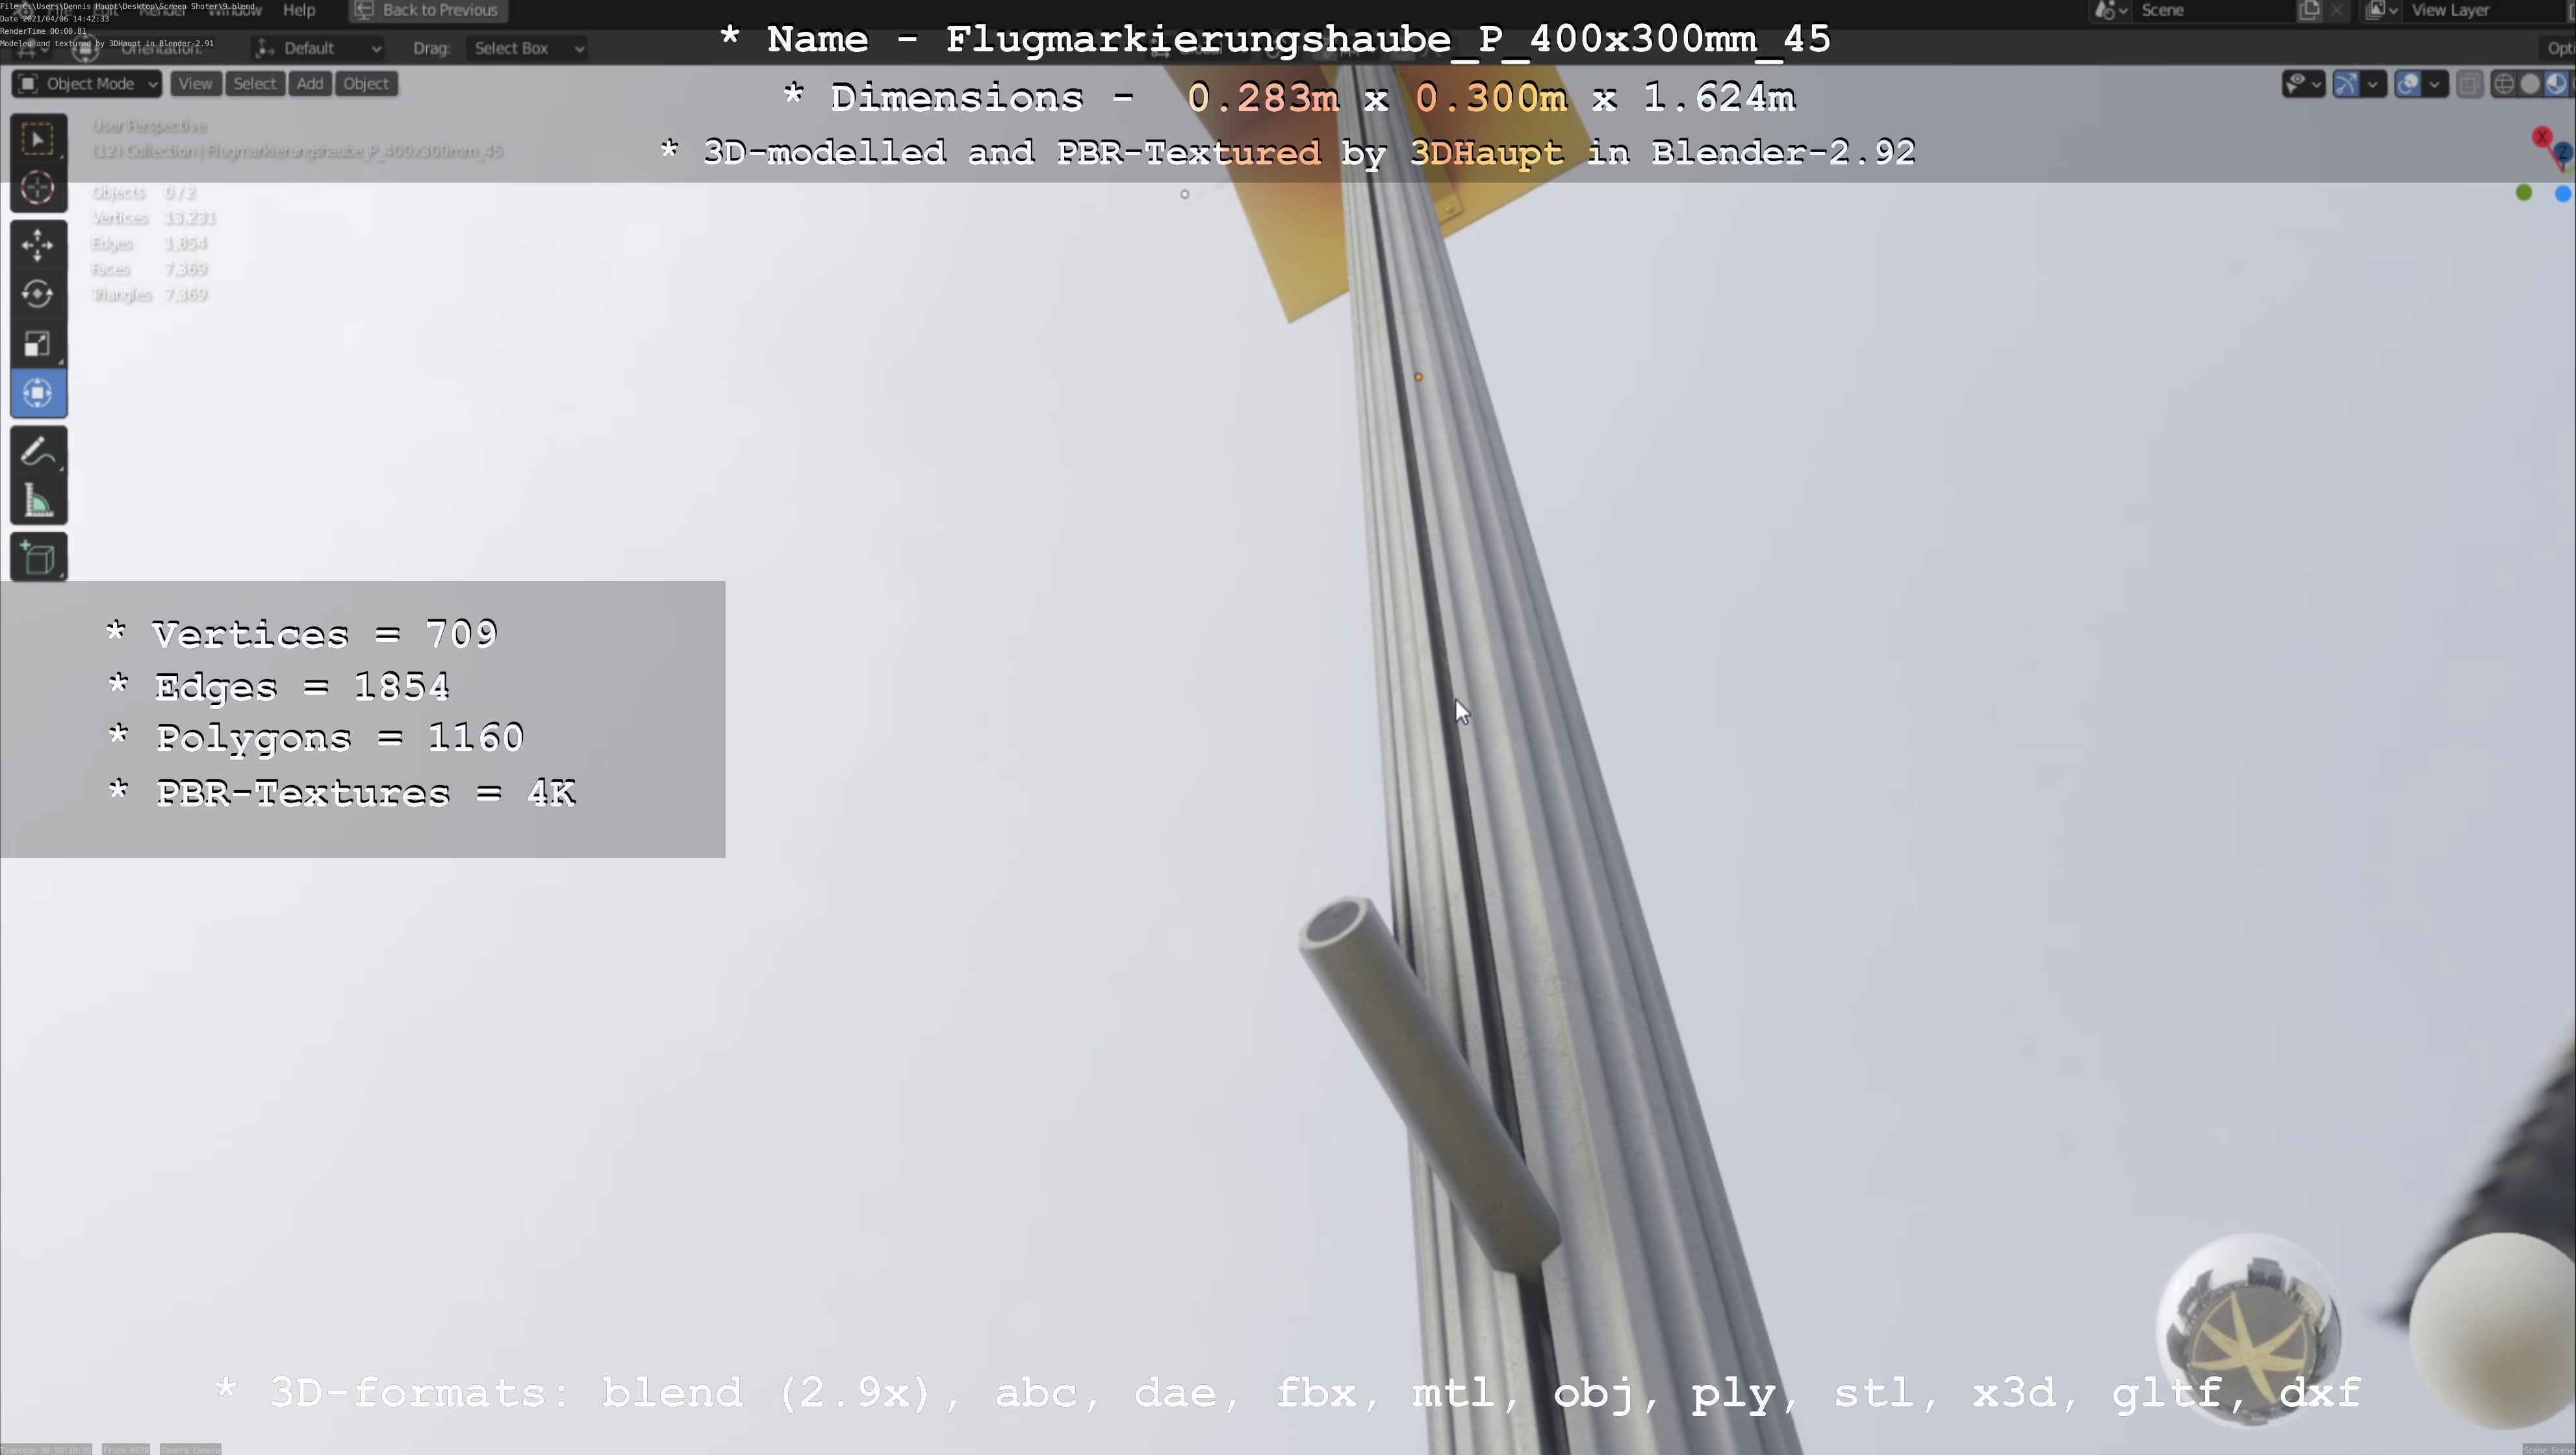Choose the Add Cube tool

[38, 558]
